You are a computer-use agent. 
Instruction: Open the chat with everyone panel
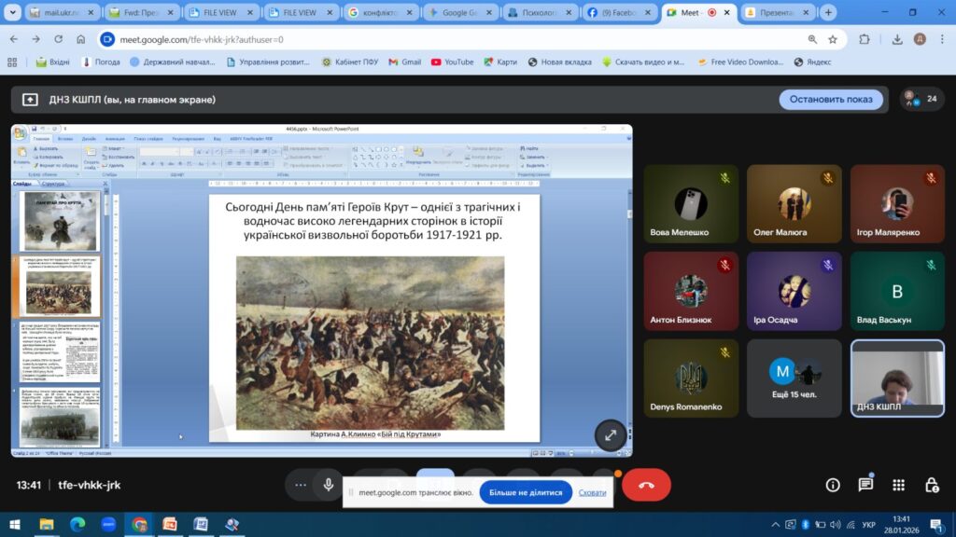[865, 485]
